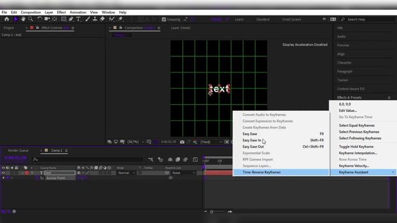
Task: Select the Roto Brush tool
Action: [112, 19]
